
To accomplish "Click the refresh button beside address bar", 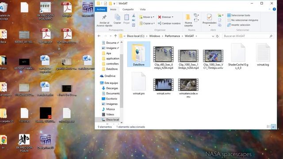I will coord(217,36).
